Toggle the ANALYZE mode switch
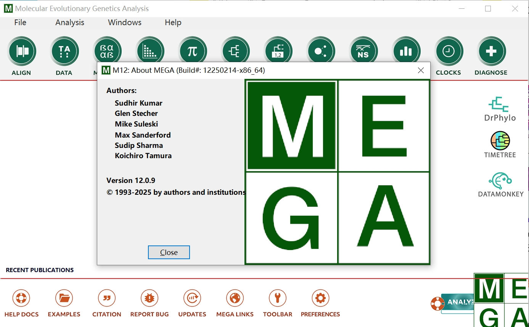Screen dimensions: 529x327 pos(458,303)
